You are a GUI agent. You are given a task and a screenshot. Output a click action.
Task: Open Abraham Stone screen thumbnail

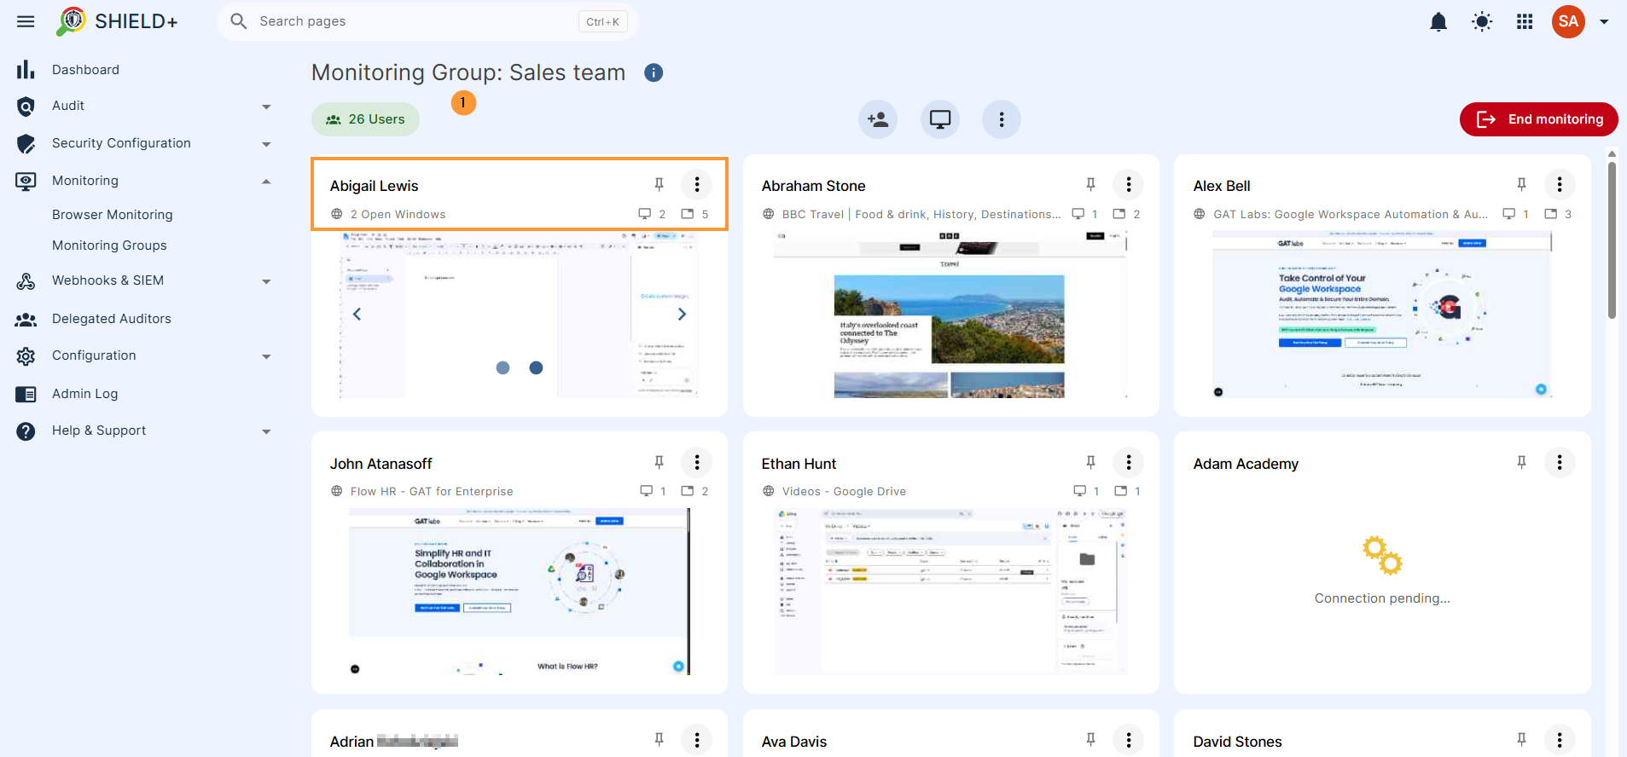(x=950, y=315)
